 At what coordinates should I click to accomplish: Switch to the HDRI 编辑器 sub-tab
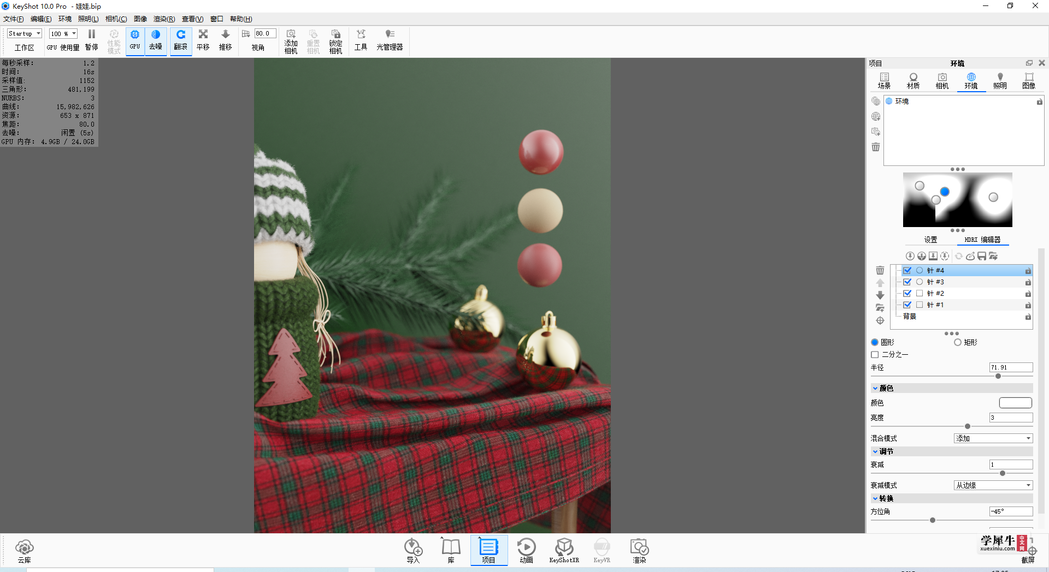click(x=983, y=240)
